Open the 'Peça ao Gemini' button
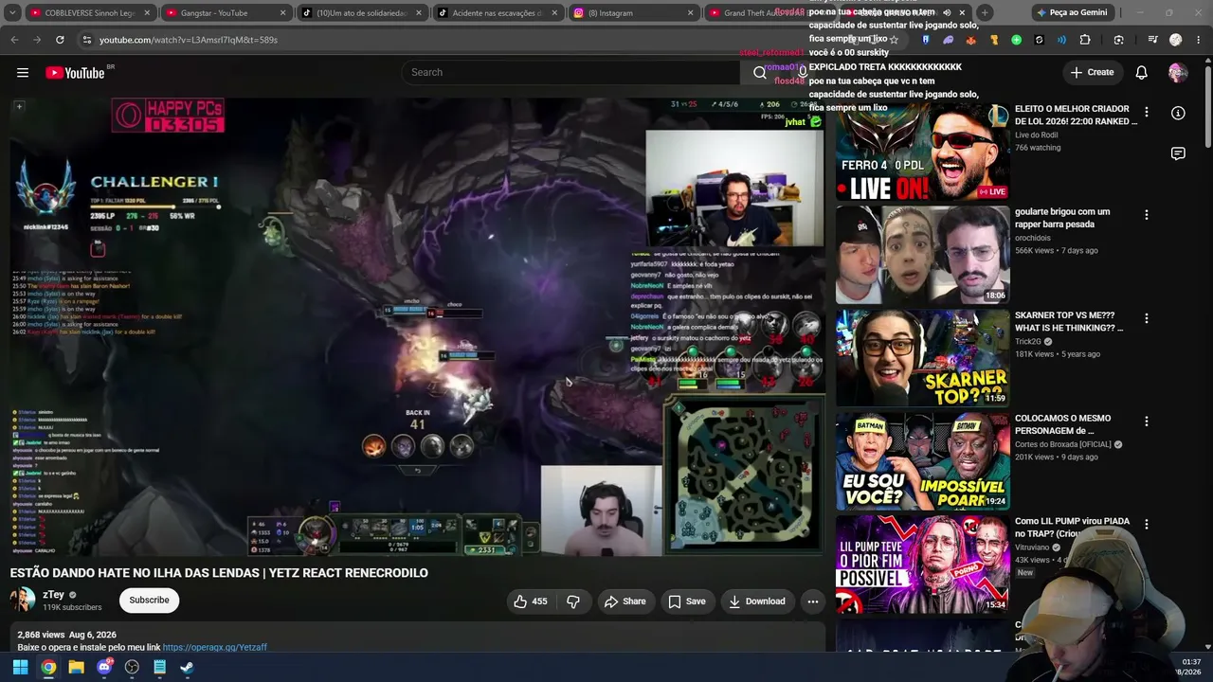Image resolution: width=1213 pixels, height=682 pixels. point(1072,12)
